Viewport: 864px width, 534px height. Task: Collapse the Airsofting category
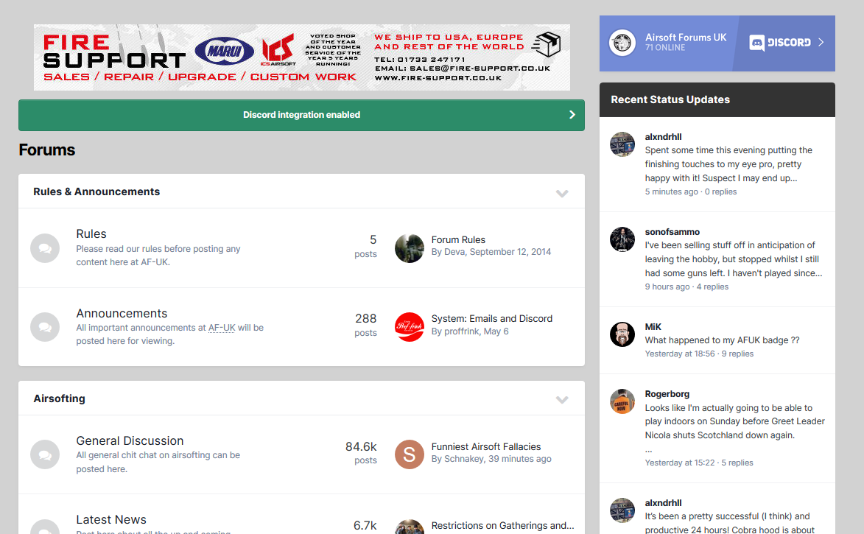(x=562, y=399)
